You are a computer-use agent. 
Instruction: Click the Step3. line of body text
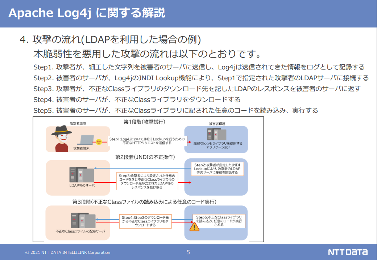click(197, 89)
